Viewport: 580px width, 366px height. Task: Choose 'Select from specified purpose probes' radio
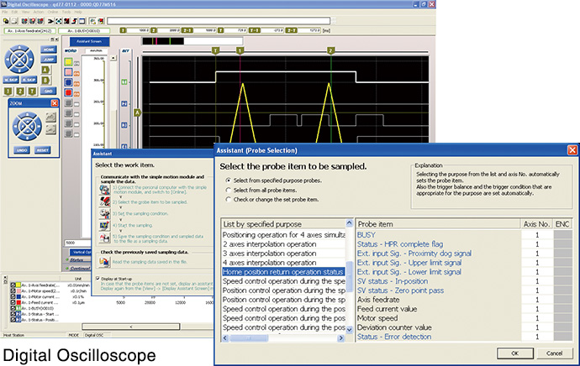pos(227,180)
